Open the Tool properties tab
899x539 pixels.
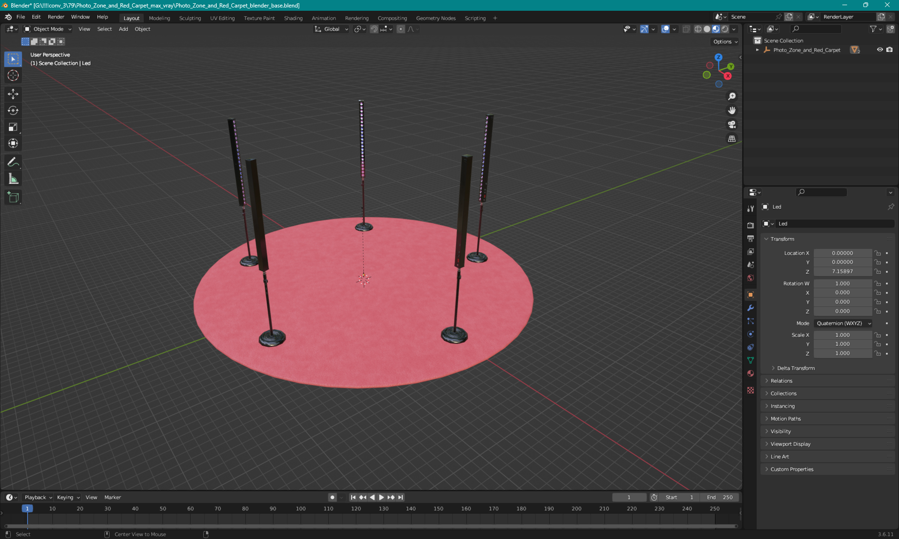(x=751, y=209)
